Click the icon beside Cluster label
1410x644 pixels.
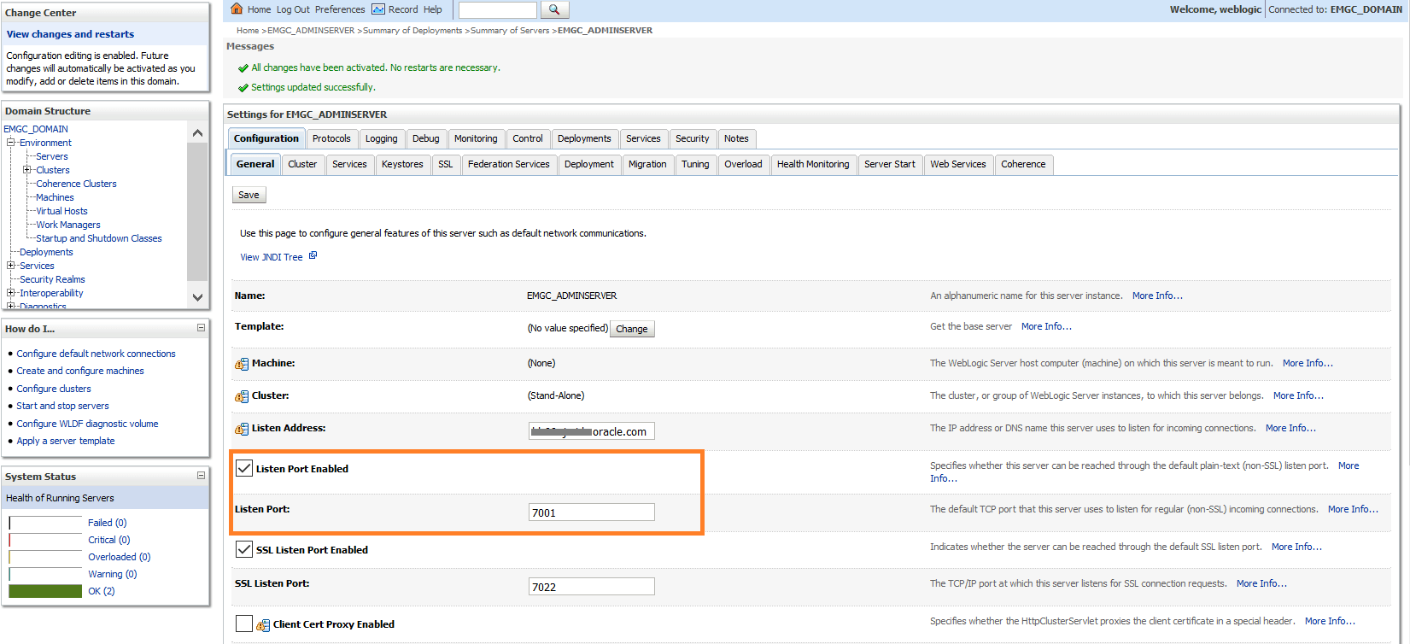pos(242,396)
